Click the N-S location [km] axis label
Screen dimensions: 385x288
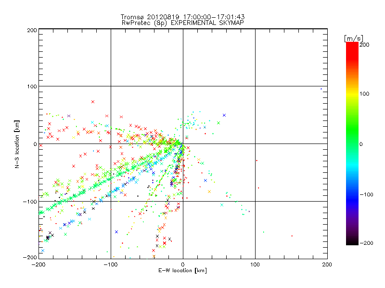[17, 144]
